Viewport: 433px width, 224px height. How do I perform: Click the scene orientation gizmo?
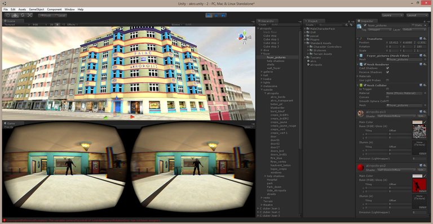244,38
